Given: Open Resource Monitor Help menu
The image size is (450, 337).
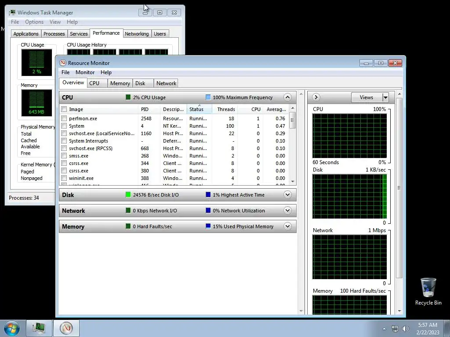Looking at the screenshot, I should [106, 72].
